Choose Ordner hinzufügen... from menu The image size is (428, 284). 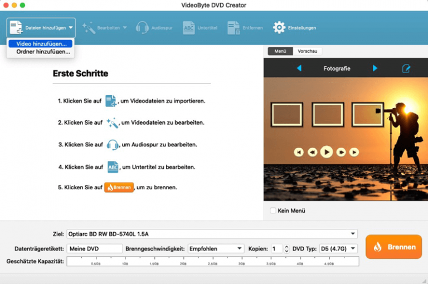point(40,52)
